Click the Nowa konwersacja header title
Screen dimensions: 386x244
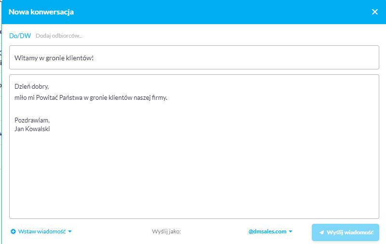[x=41, y=12]
